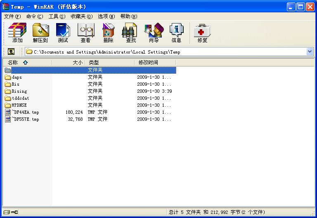Minimize the WinRAR window
The width and height of the screenshot is (317, 218).
click(x=291, y=7)
